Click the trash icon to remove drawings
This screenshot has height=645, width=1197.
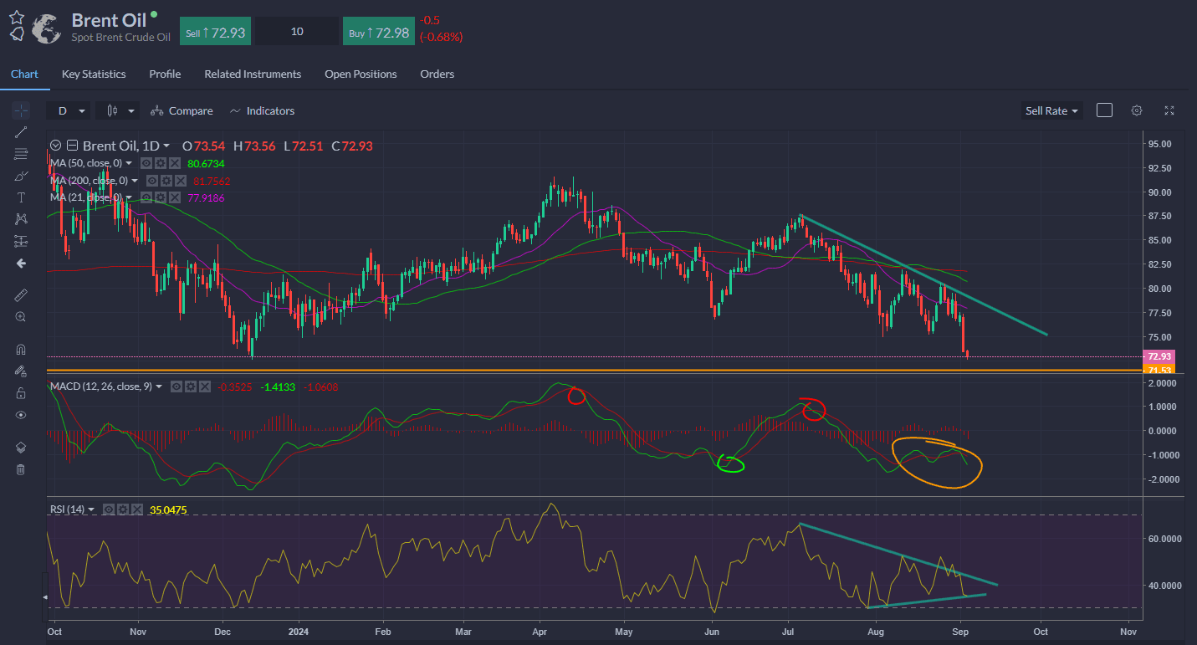click(x=21, y=469)
